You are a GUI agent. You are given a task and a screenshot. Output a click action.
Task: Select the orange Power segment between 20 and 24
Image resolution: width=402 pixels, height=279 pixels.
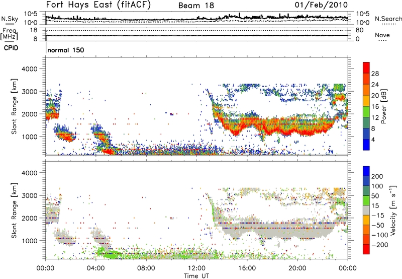[366, 90]
